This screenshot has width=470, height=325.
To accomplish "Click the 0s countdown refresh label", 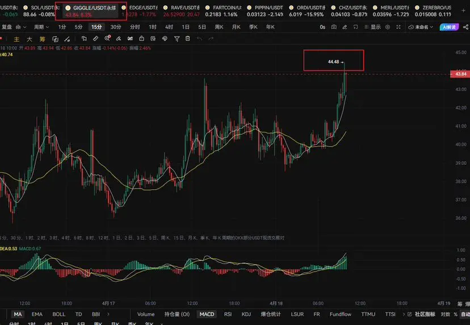I will coord(322,27).
